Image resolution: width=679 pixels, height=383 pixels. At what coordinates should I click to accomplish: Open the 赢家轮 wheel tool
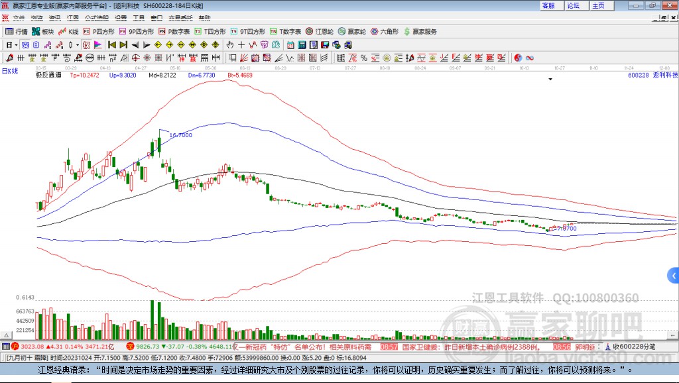[352, 32]
